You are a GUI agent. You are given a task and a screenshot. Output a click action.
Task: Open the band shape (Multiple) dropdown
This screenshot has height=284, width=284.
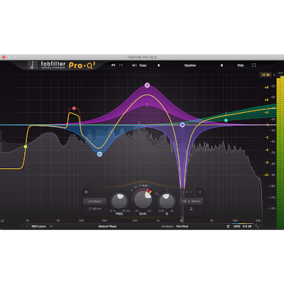pyautogui.click(x=94, y=201)
